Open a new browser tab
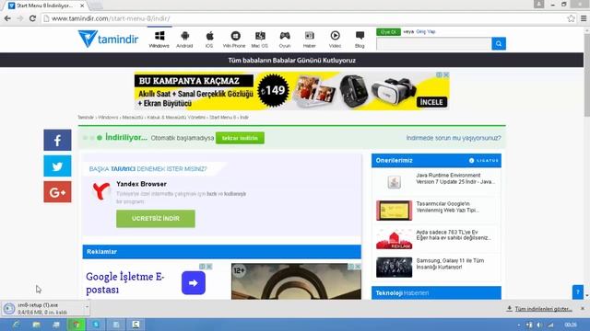The height and width of the screenshot is (331, 590). point(95,6)
